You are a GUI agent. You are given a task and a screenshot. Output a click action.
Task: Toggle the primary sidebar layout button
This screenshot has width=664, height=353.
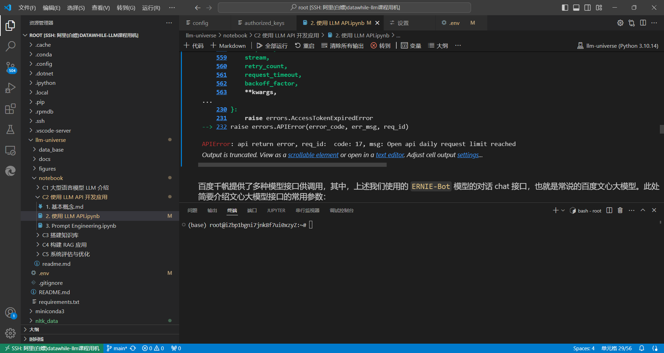565,8
